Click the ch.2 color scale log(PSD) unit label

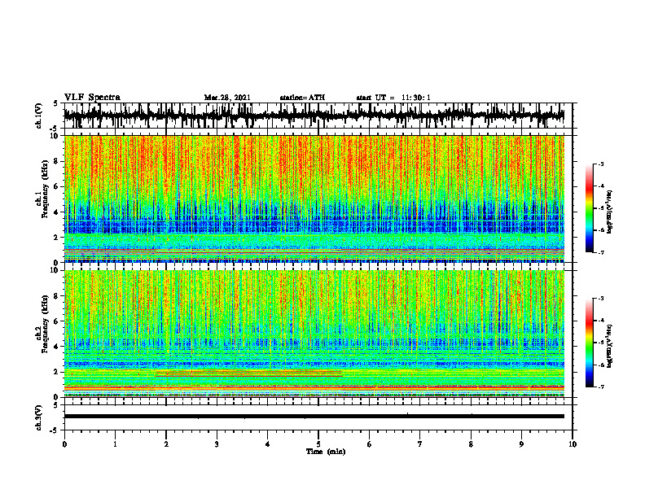609,346
